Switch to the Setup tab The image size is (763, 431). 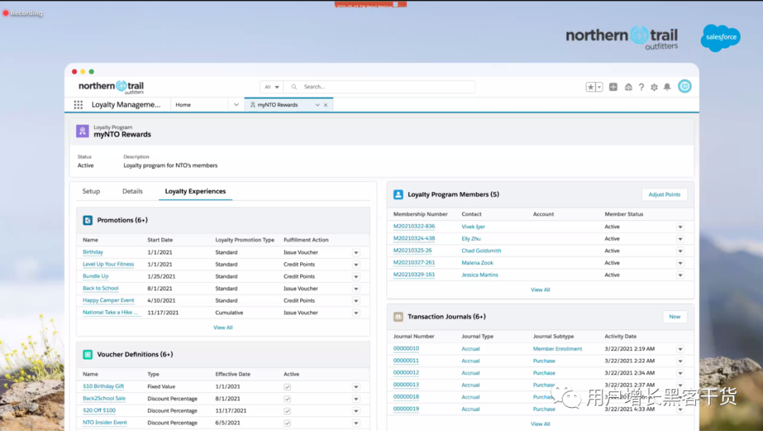click(x=91, y=191)
